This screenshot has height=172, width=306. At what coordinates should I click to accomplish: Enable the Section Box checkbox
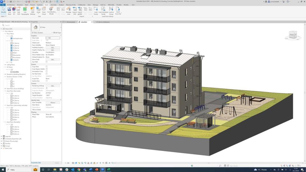47,81
